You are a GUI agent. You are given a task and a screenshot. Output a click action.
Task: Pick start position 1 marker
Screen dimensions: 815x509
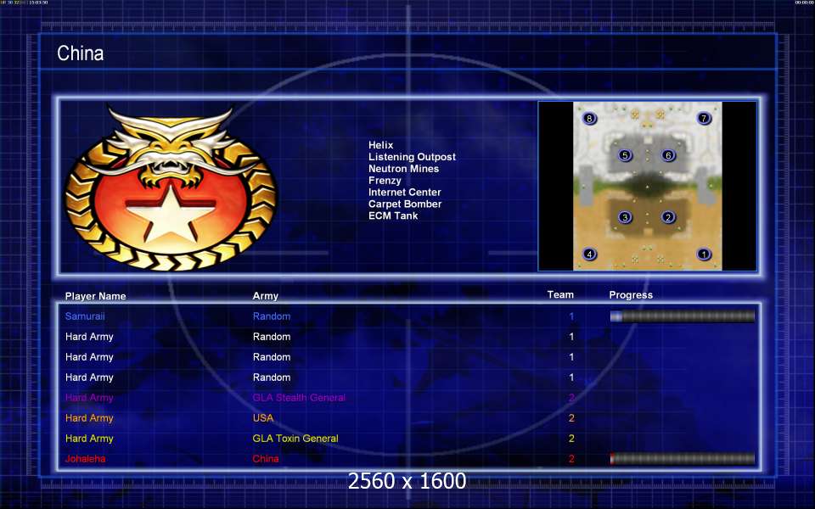(x=704, y=254)
